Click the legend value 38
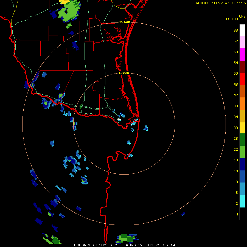 point(236,106)
